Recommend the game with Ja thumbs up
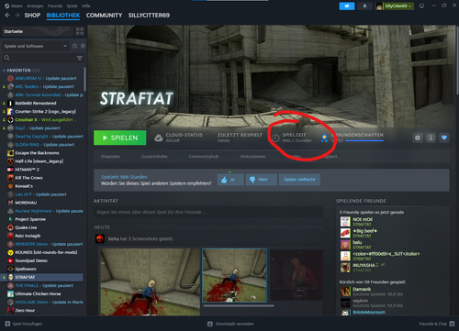Viewport: 459px width, 331px height. coord(230,180)
